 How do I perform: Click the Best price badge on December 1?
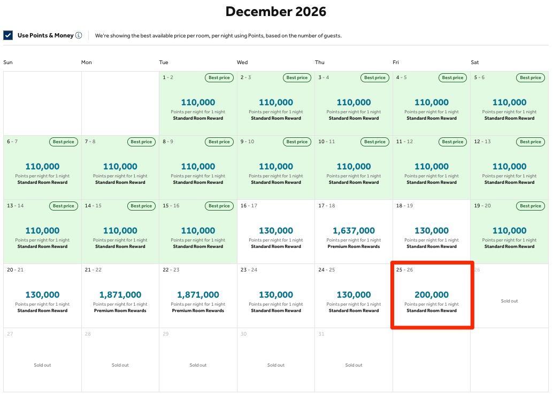click(x=219, y=77)
